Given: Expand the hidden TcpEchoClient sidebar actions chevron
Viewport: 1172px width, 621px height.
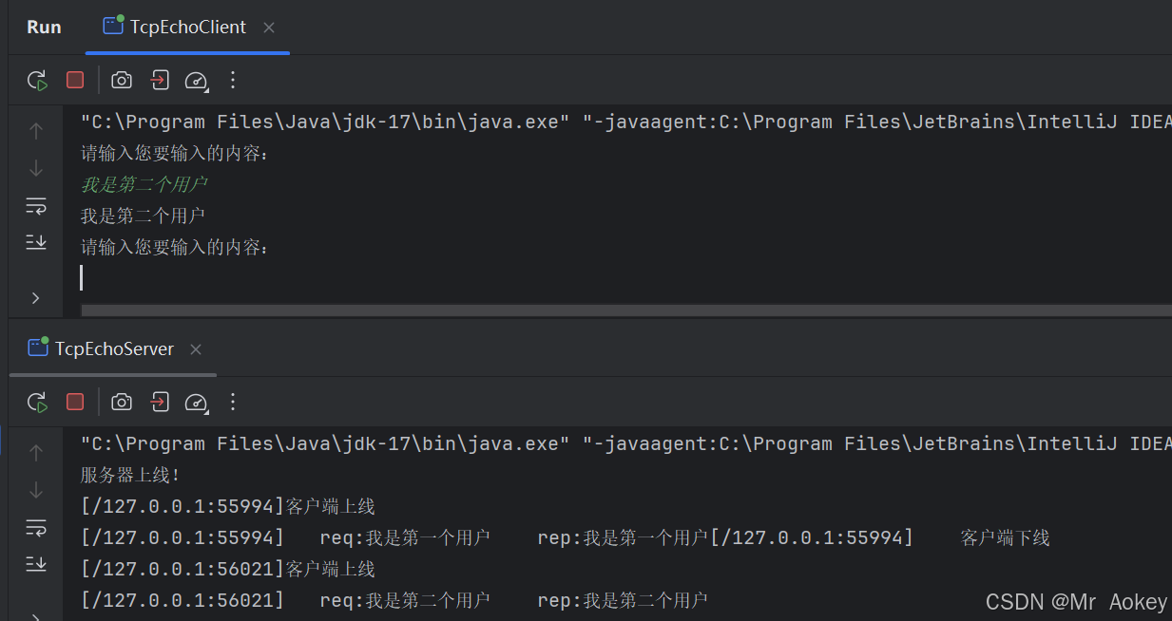Looking at the screenshot, I should pyautogui.click(x=36, y=298).
